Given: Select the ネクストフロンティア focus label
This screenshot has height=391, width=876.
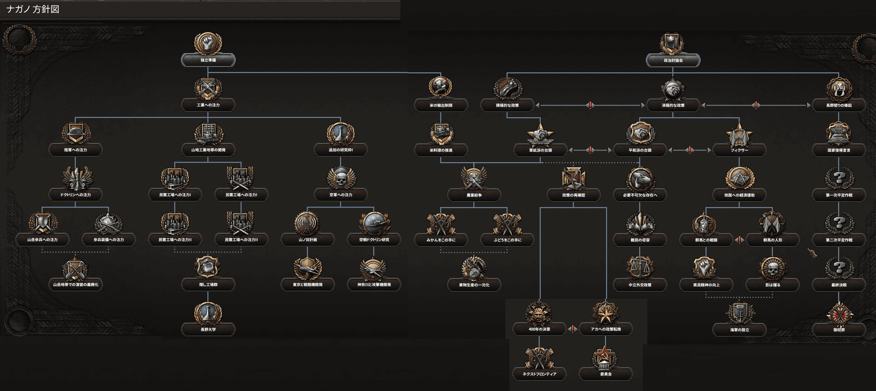Looking at the screenshot, I should 539,374.
